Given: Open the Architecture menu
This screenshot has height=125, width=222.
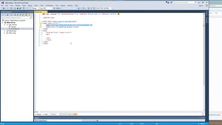Looking at the screenshot, I should click(x=49, y=6).
